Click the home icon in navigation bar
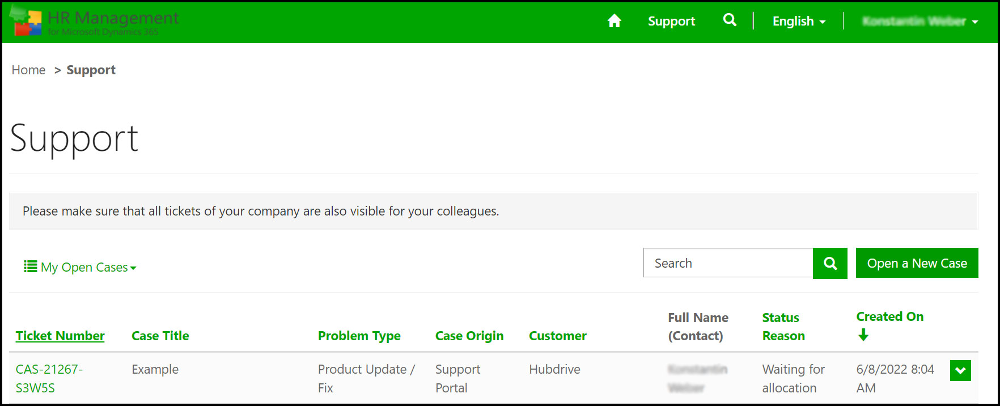This screenshot has height=406, width=1000. pos(614,22)
